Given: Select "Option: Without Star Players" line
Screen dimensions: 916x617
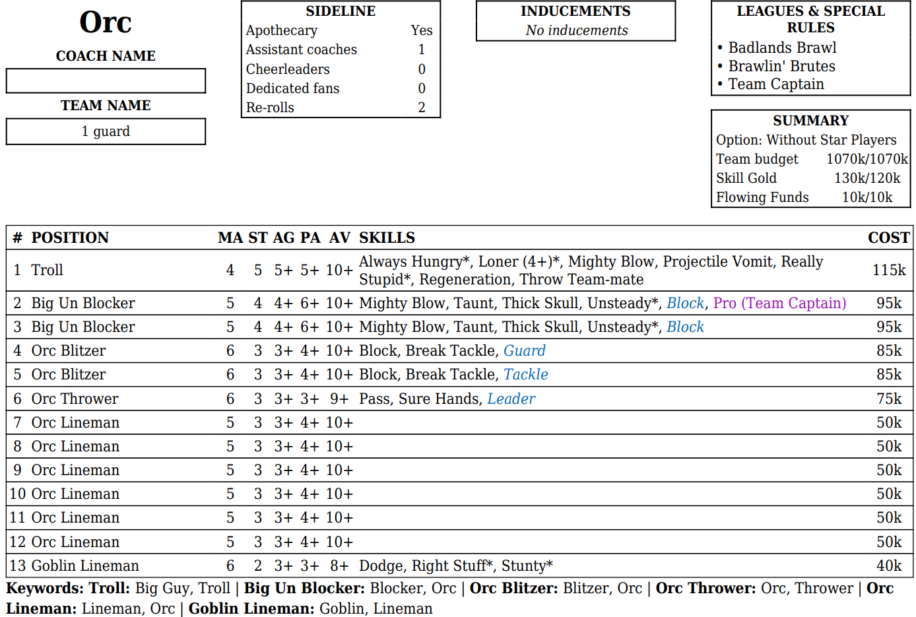Looking at the screenshot, I should pyautogui.click(x=806, y=140).
